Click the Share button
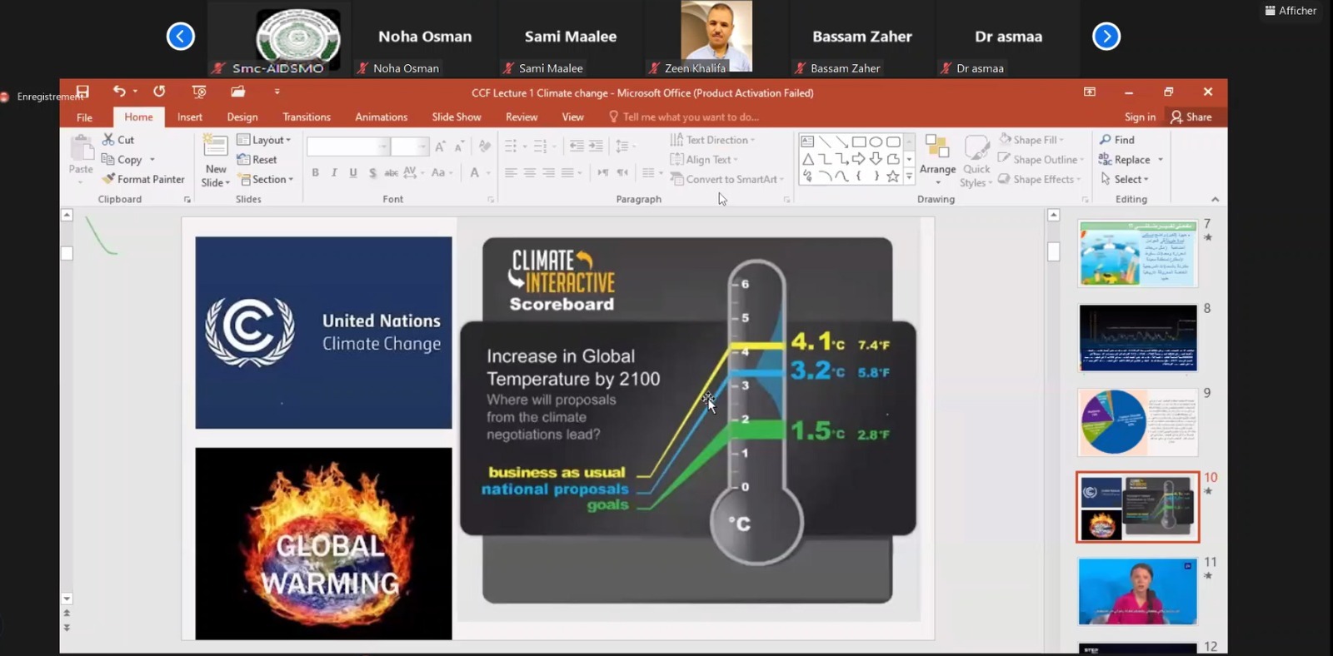 tap(1191, 117)
